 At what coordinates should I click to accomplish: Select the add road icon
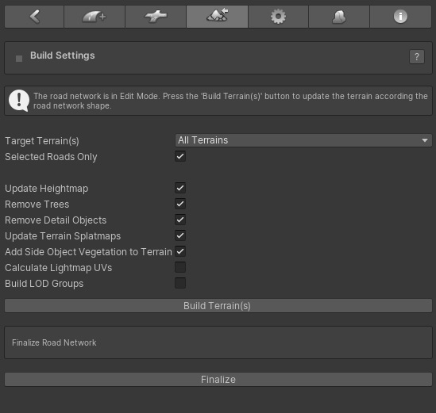coord(95,17)
